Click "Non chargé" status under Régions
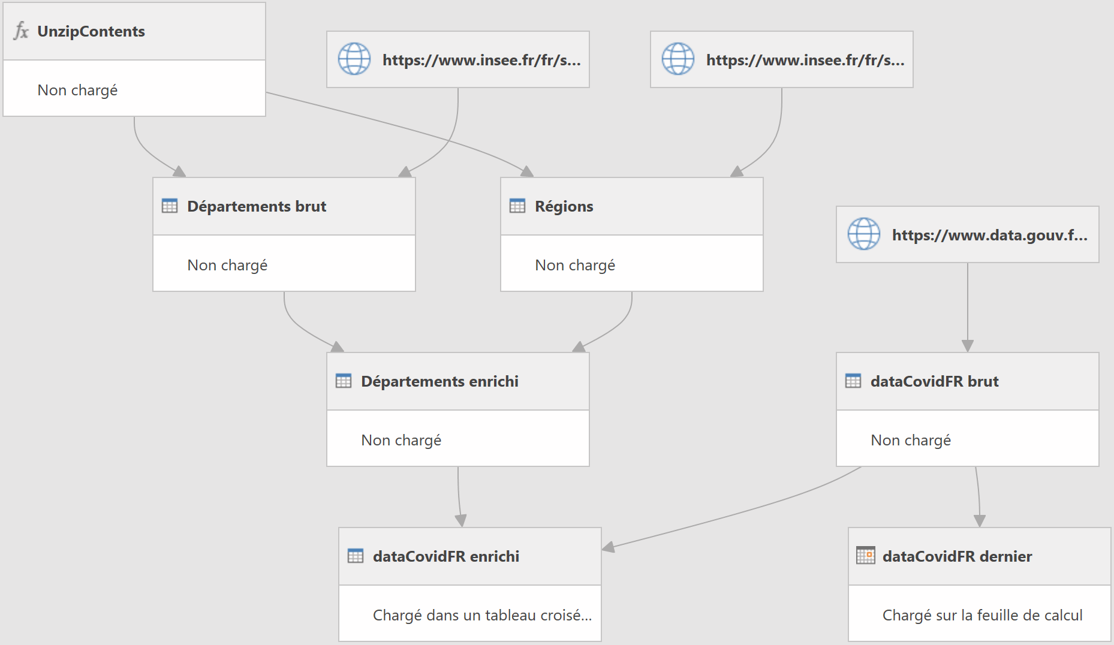 point(575,265)
